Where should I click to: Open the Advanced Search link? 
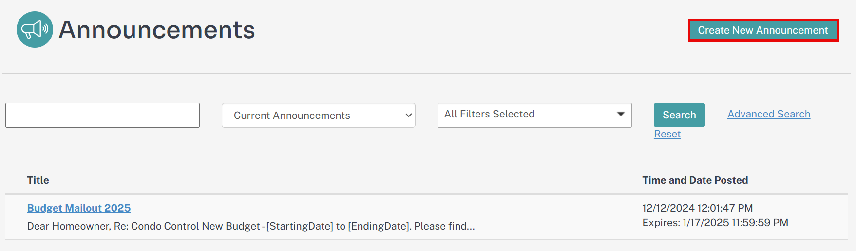tap(769, 114)
